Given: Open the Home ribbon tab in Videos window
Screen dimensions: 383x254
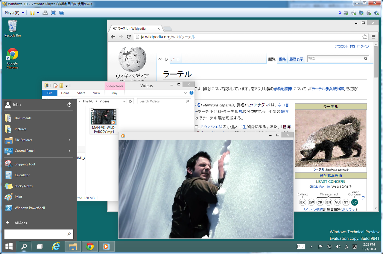Looking at the screenshot, I should coord(65,93).
